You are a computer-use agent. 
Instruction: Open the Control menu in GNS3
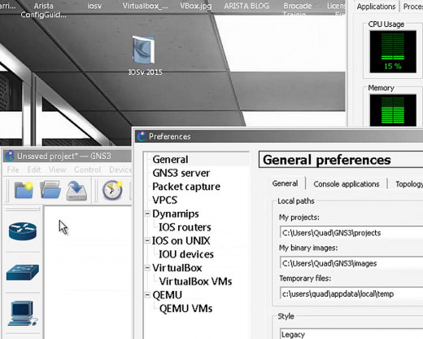click(x=87, y=169)
